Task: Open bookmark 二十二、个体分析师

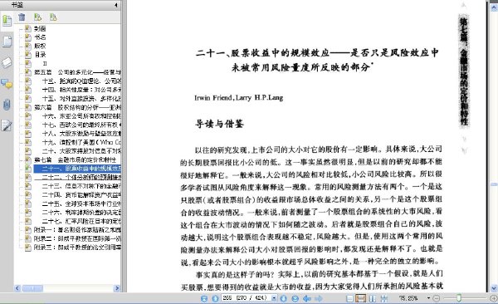Action: coord(81,177)
